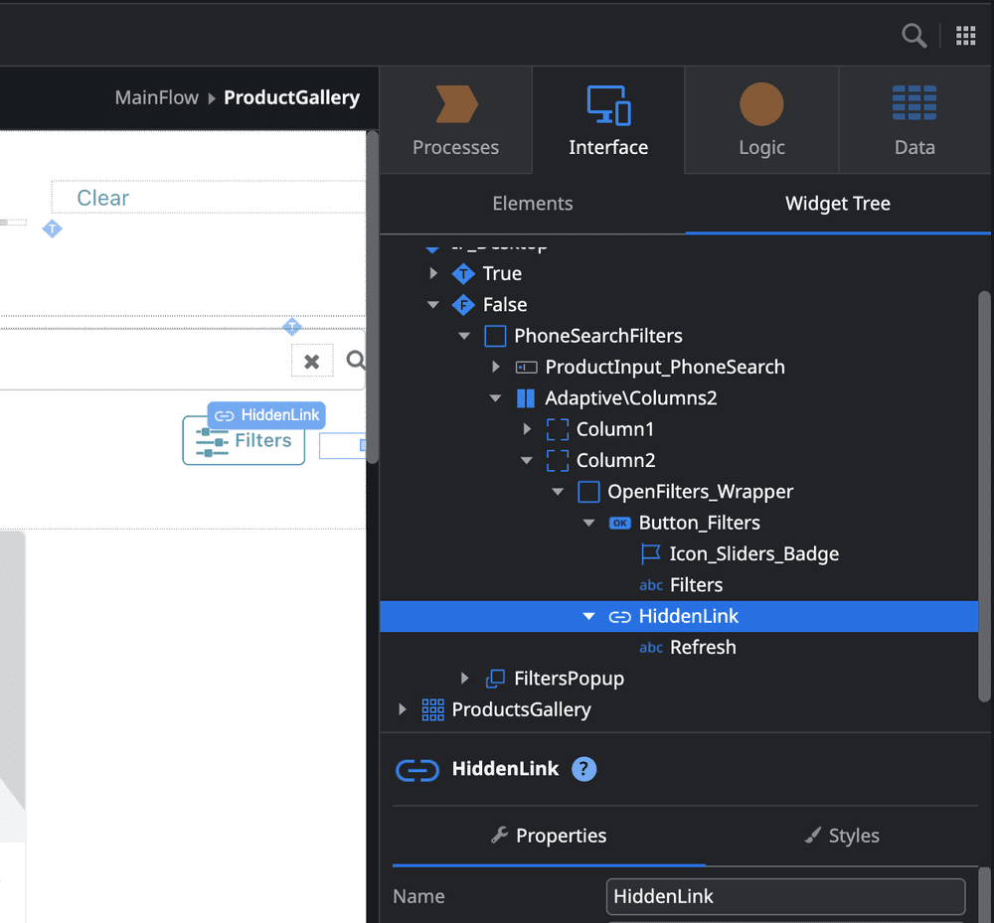Open the Logic circle icon
Image resolution: width=994 pixels, height=923 pixels.
click(760, 102)
